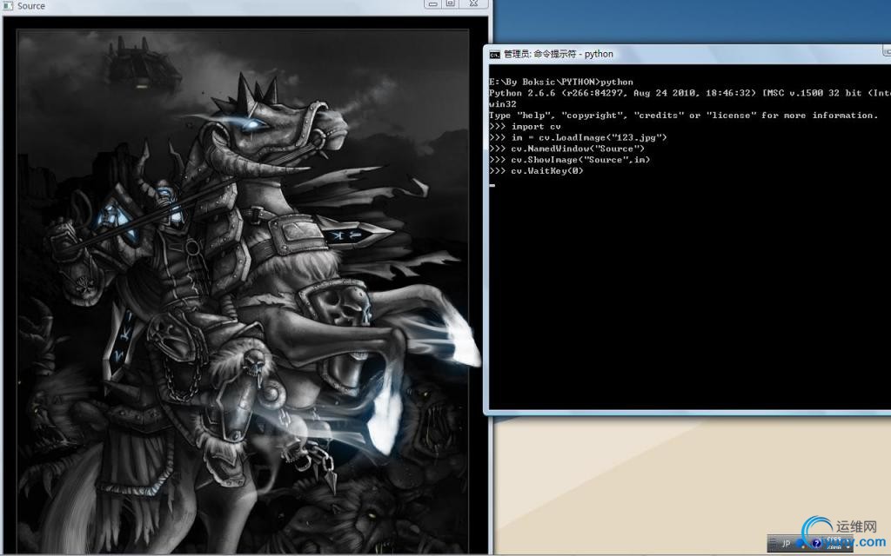Click the 'cv.NamedWindow("Source")' line
The image size is (891, 556).
[566, 149]
